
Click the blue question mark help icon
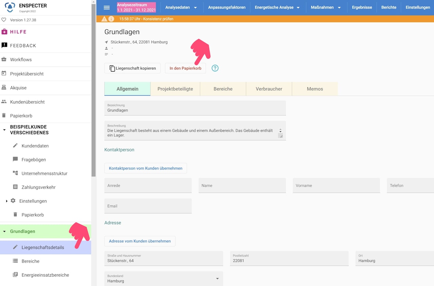[x=215, y=68]
